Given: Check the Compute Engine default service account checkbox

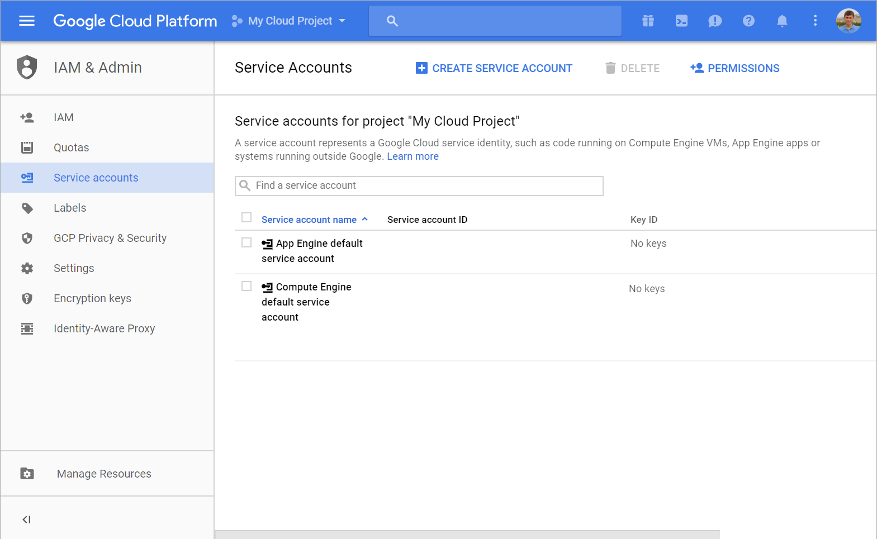Looking at the screenshot, I should click(246, 286).
